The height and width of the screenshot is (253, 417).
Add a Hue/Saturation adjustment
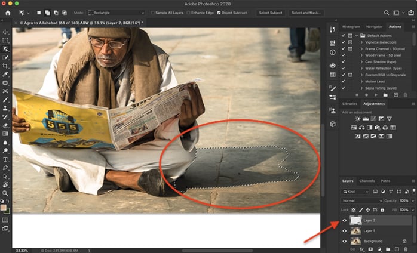click(354, 128)
